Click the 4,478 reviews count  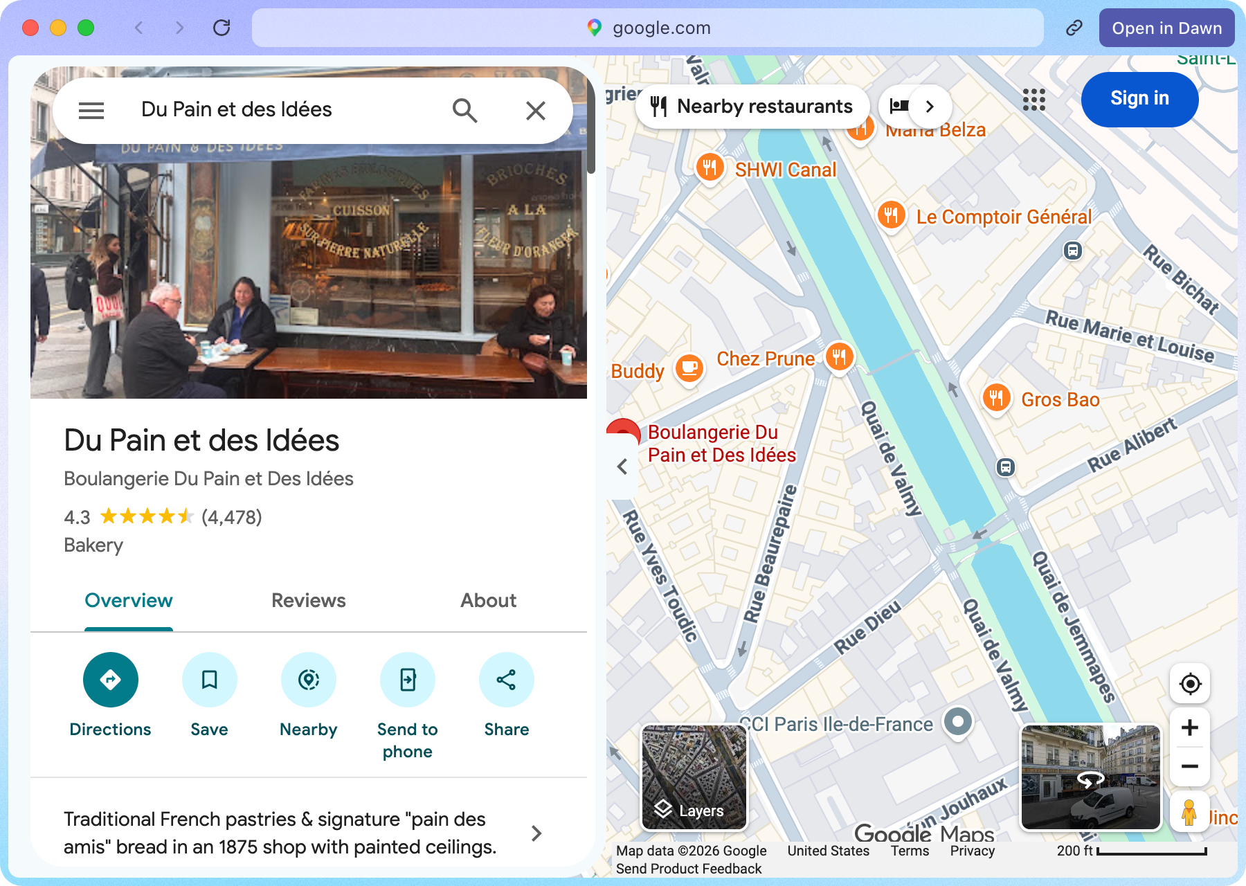(x=232, y=517)
